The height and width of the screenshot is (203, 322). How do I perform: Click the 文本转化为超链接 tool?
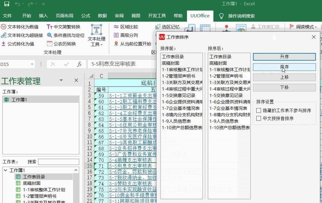click(22, 35)
